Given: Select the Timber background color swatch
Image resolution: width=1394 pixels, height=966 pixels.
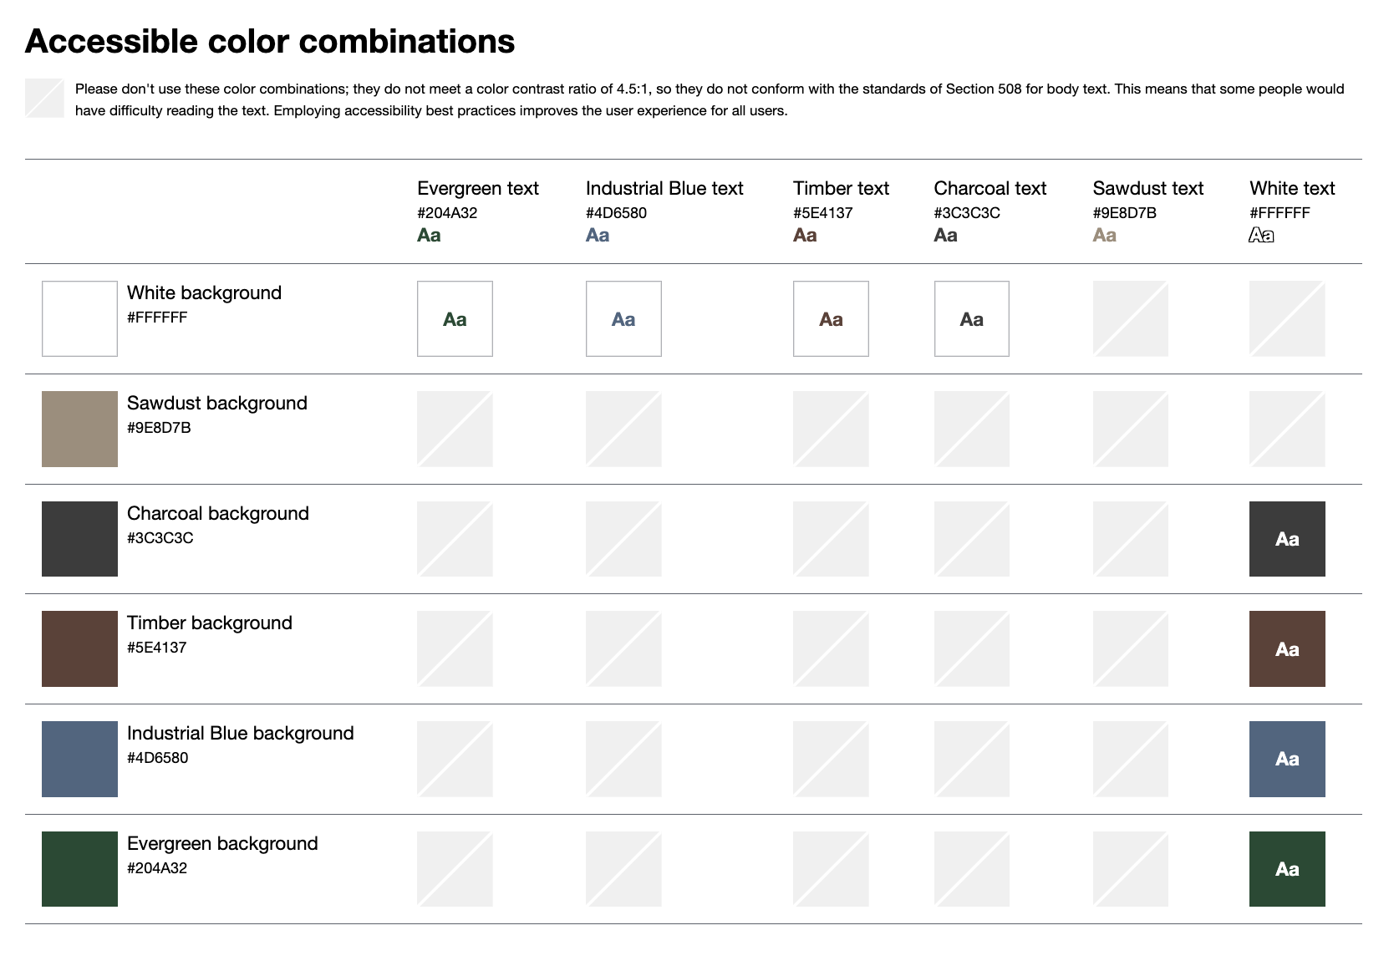Looking at the screenshot, I should tap(79, 648).
